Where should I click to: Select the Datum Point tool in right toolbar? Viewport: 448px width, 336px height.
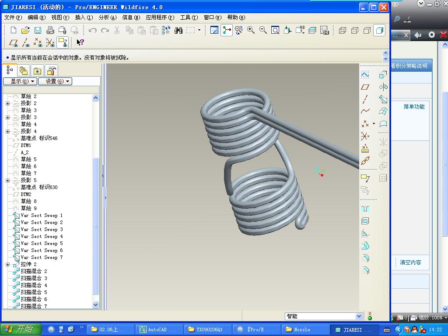click(365, 124)
